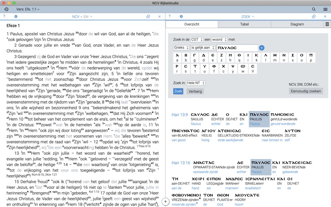Insert Greek letter zeta key
Image resolution: width=331 pixels, height=207 pixels.
(221, 58)
